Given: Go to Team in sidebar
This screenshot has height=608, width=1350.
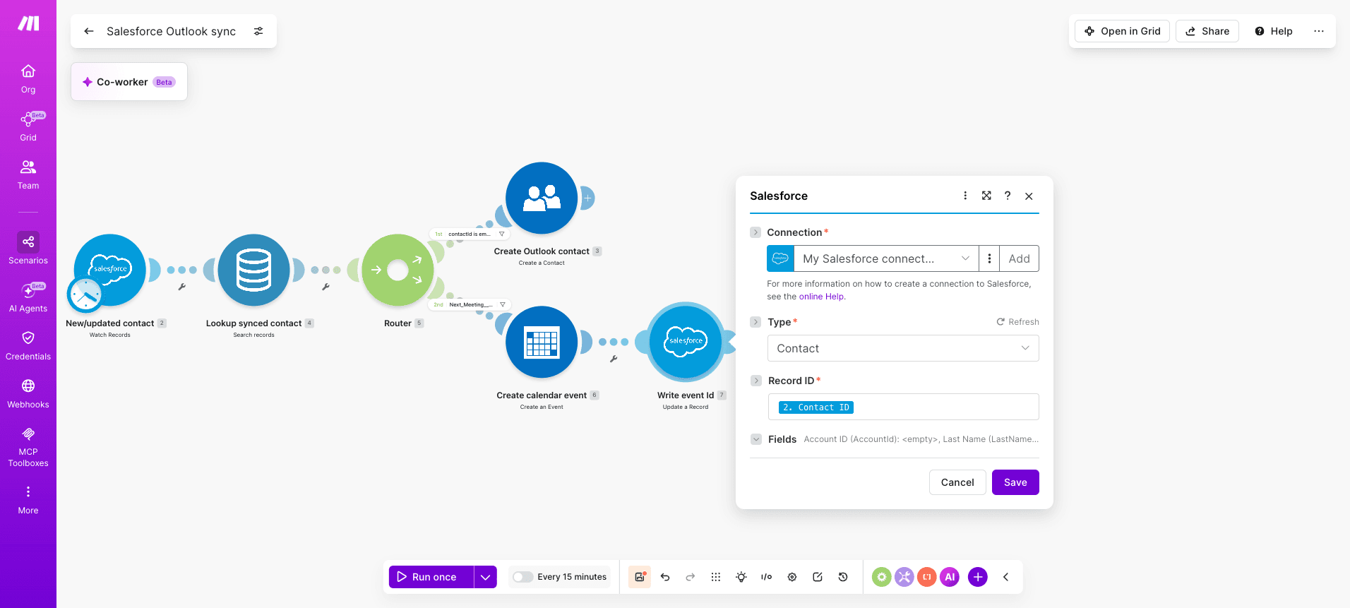Looking at the screenshot, I should 28,174.
